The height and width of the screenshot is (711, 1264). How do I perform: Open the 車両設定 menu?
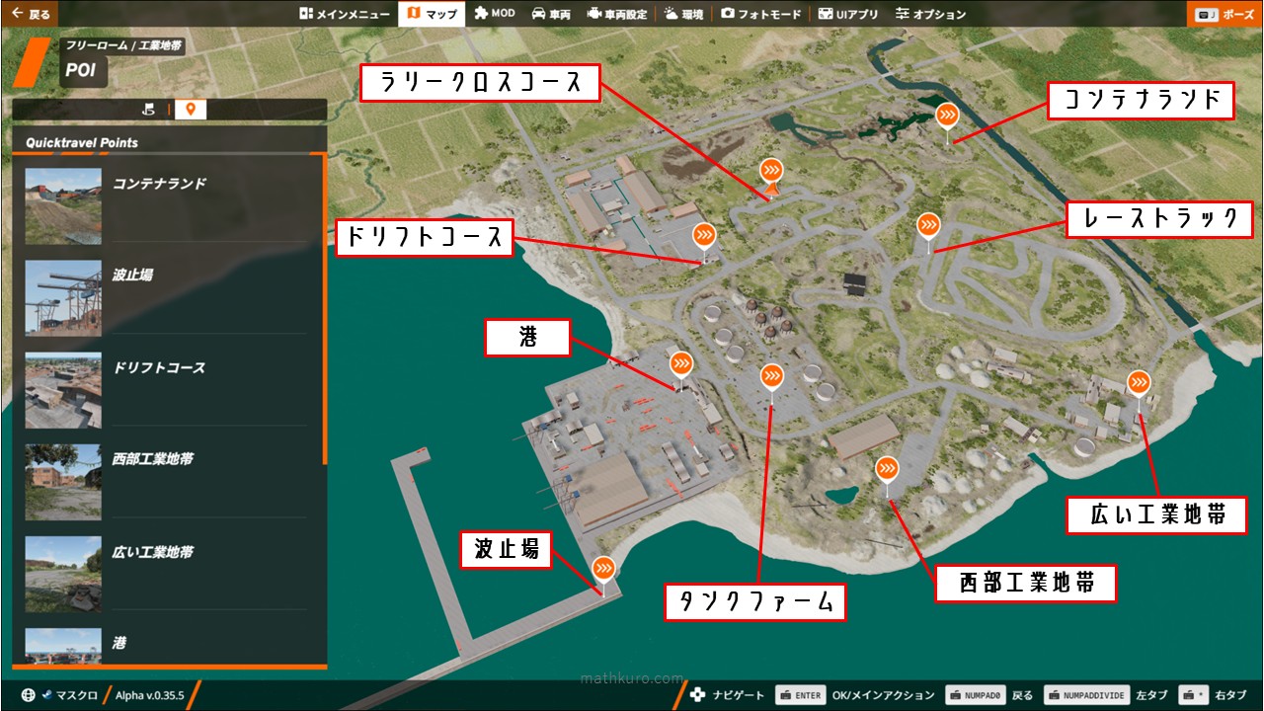(617, 14)
